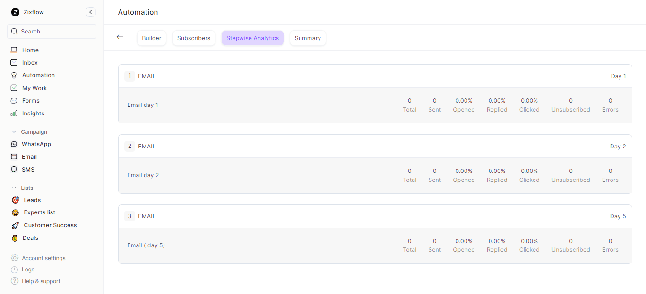Open the Leads list target icon
This screenshot has height=294, width=646.
pyautogui.click(x=15, y=200)
